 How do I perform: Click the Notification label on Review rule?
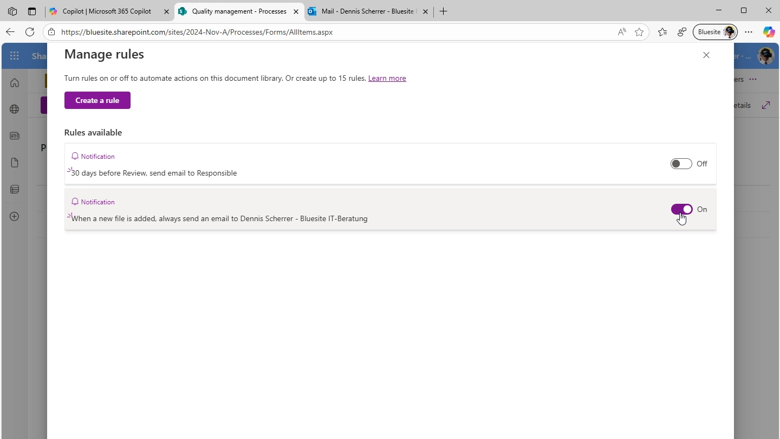[x=98, y=156]
